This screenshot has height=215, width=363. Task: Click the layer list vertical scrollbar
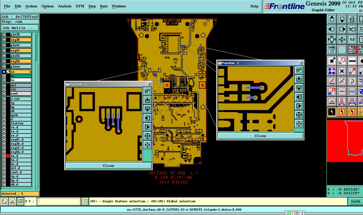37,111
